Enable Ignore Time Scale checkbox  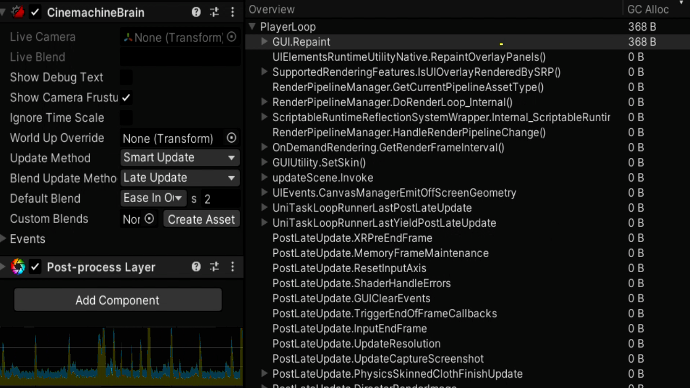point(126,117)
